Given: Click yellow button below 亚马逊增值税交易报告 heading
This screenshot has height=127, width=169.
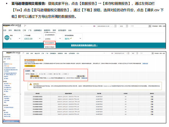Looking at the screenshot, I should pyautogui.click(x=30, y=66).
